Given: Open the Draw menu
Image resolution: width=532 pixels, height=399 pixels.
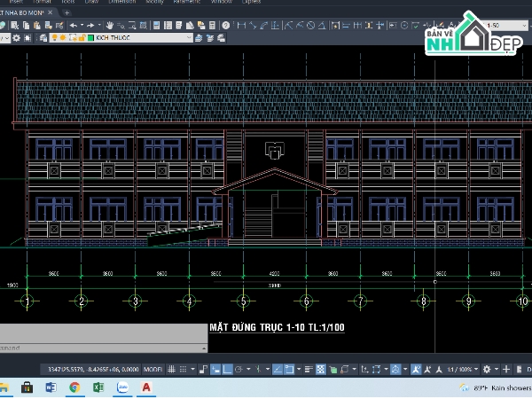Looking at the screenshot, I should coord(90,3).
